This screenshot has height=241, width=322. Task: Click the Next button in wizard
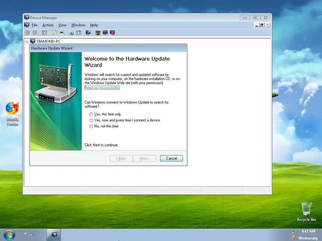tap(145, 158)
